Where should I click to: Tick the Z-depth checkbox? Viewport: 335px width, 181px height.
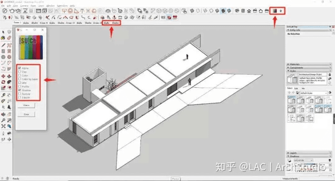[x=19, y=97]
